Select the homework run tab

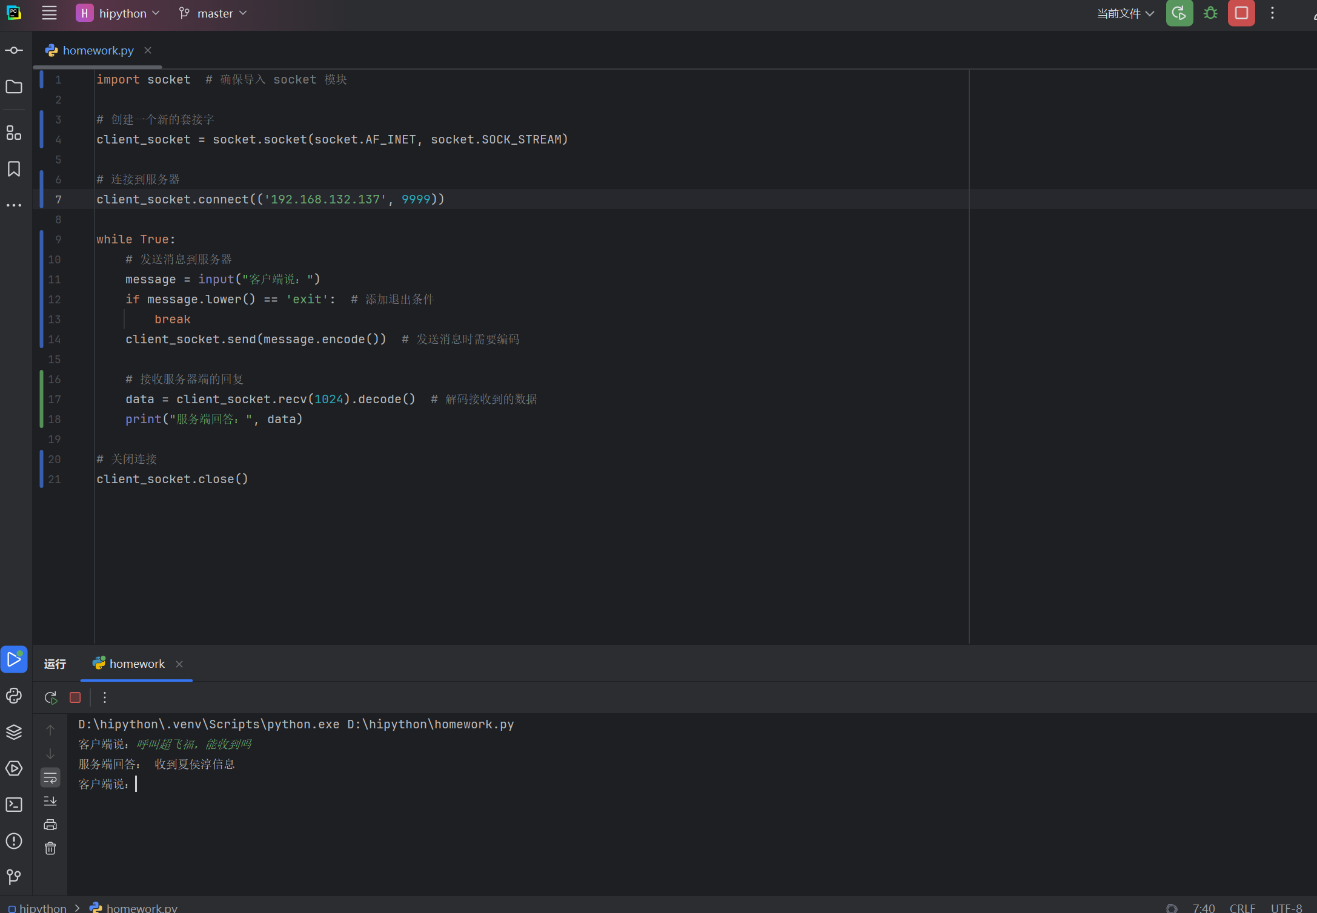click(x=136, y=664)
